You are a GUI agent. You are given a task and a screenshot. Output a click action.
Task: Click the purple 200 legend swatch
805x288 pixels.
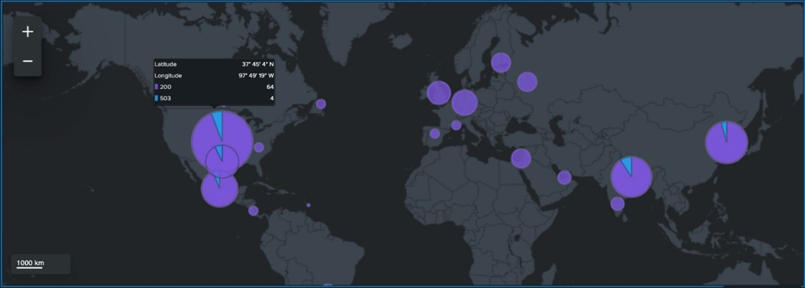tap(157, 87)
